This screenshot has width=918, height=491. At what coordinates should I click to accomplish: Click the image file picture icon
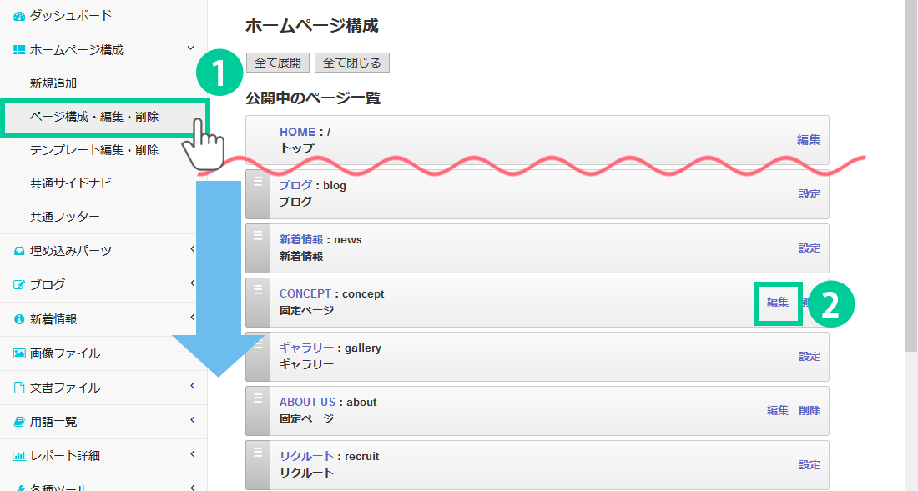(x=19, y=353)
